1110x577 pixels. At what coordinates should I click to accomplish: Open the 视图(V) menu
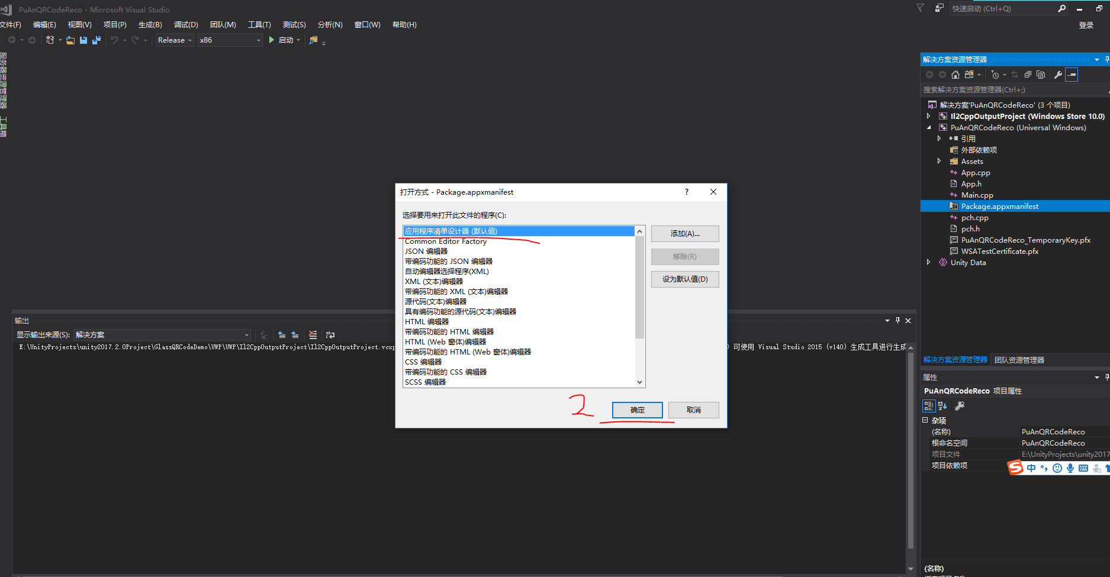(x=80, y=25)
